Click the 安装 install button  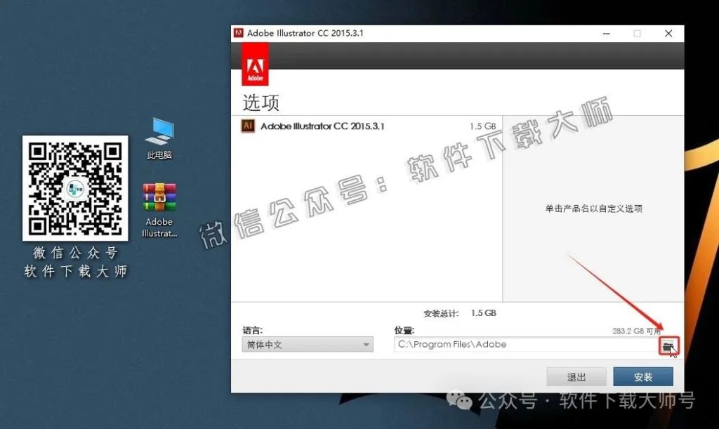point(642,376)
